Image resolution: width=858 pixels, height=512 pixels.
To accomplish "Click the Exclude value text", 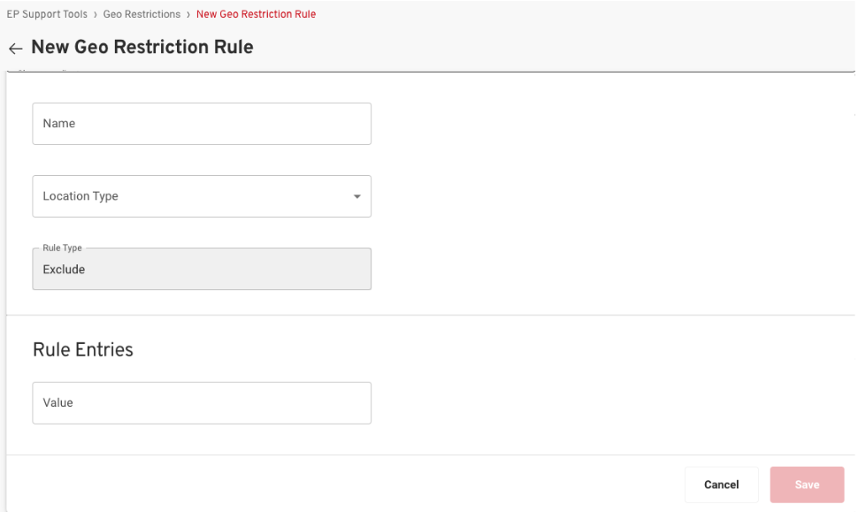I will (64, 270).
